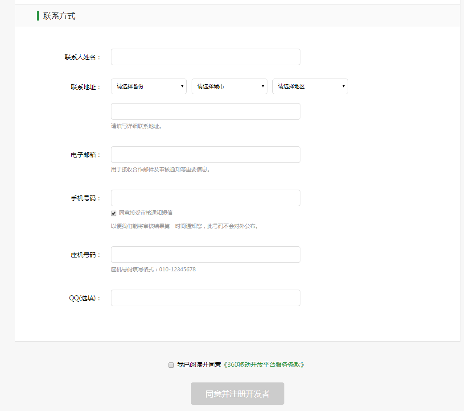Click the 座机号码 label
Viewport: 464px width, 411px height.
pyautogui.click(x=86, y=255)
